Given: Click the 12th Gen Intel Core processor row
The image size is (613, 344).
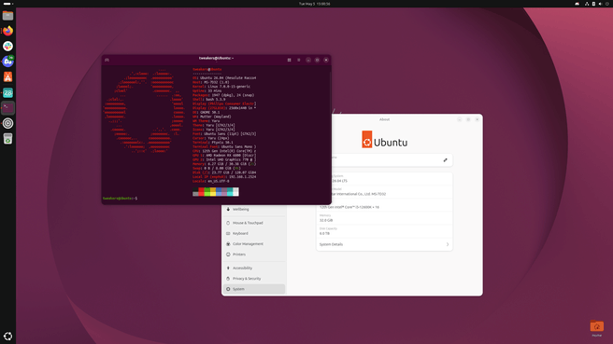Looking at the screenshot, I should [x=384, y=205].
